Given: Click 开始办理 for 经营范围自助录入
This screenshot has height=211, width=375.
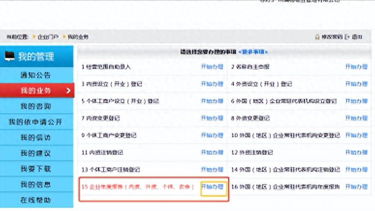Looking at the screenshot, I should [x=212, y=67].
